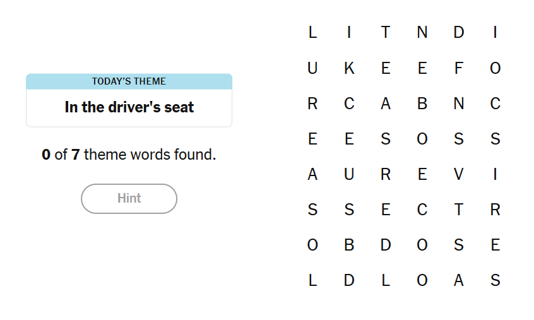Select the top-left corner letter L
The height and width of the screenshot is (320, 534).
click(312, 32)
